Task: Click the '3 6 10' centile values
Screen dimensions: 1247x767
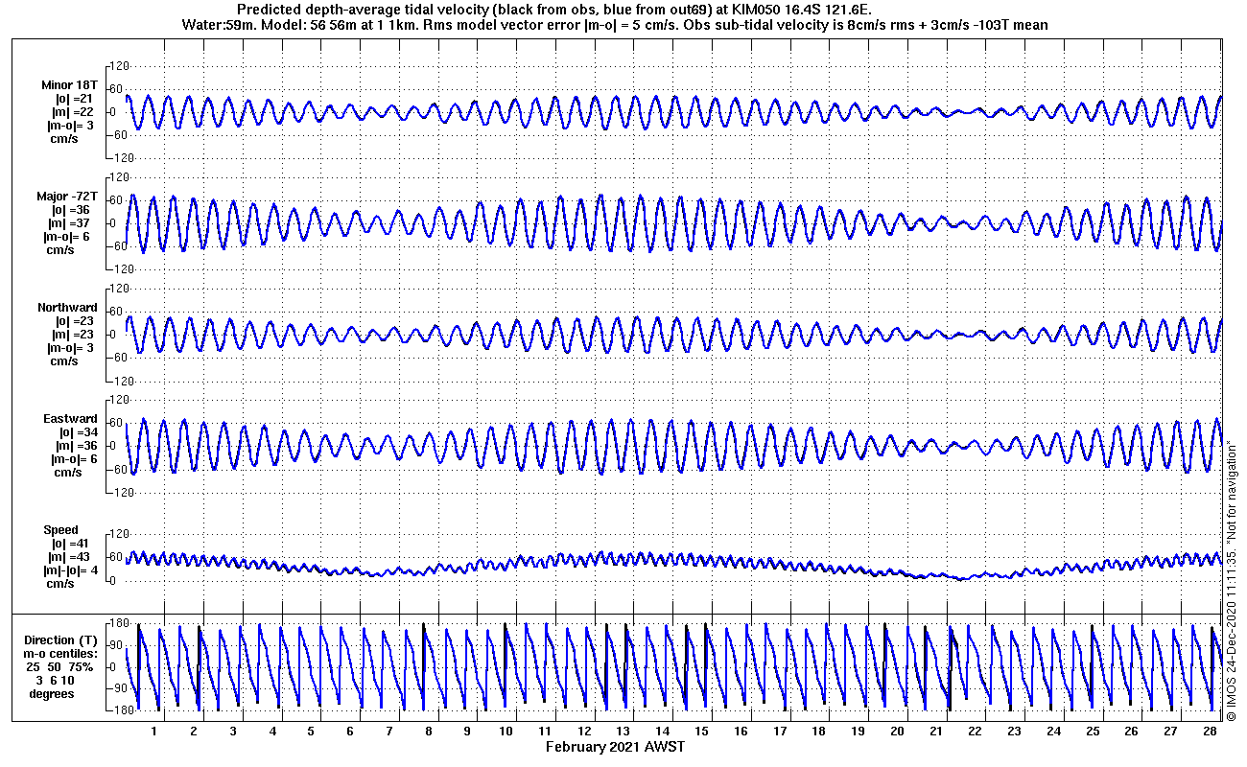Action: 54,680
